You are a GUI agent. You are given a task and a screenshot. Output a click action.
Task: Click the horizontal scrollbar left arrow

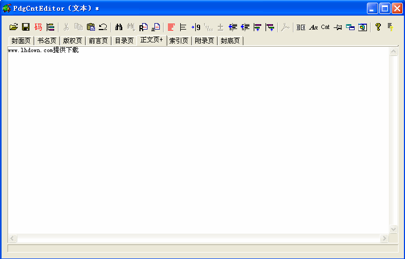click(12, 238)
